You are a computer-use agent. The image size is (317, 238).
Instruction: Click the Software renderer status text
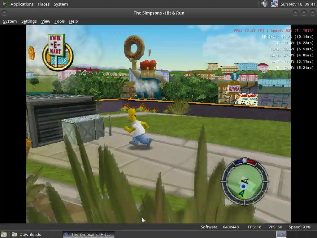[209, 227]
